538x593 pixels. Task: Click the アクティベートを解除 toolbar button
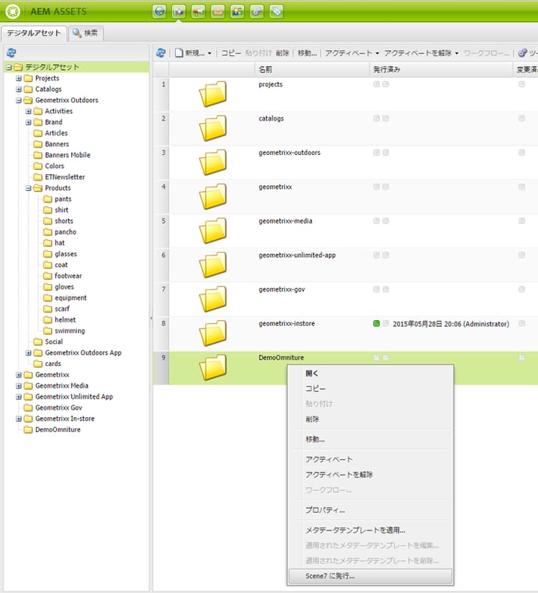[x=418, y=53]
